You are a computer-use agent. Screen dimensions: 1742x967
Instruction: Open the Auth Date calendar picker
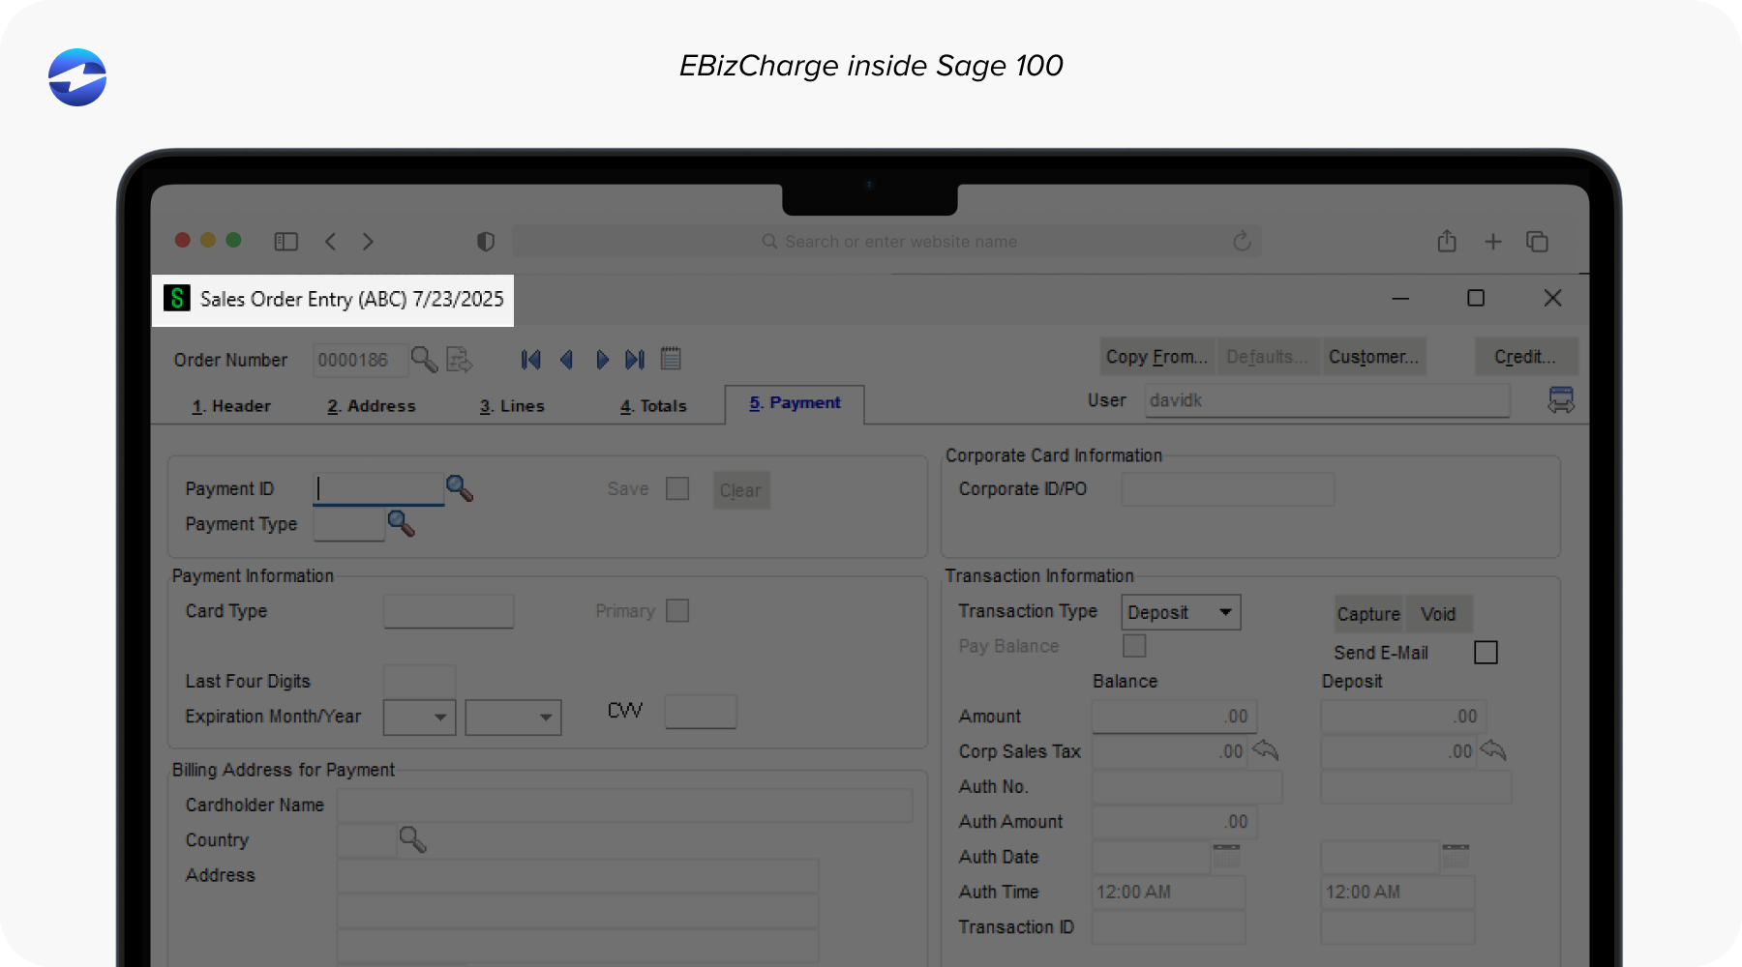pyautogui.click(x=1226, y=857)
